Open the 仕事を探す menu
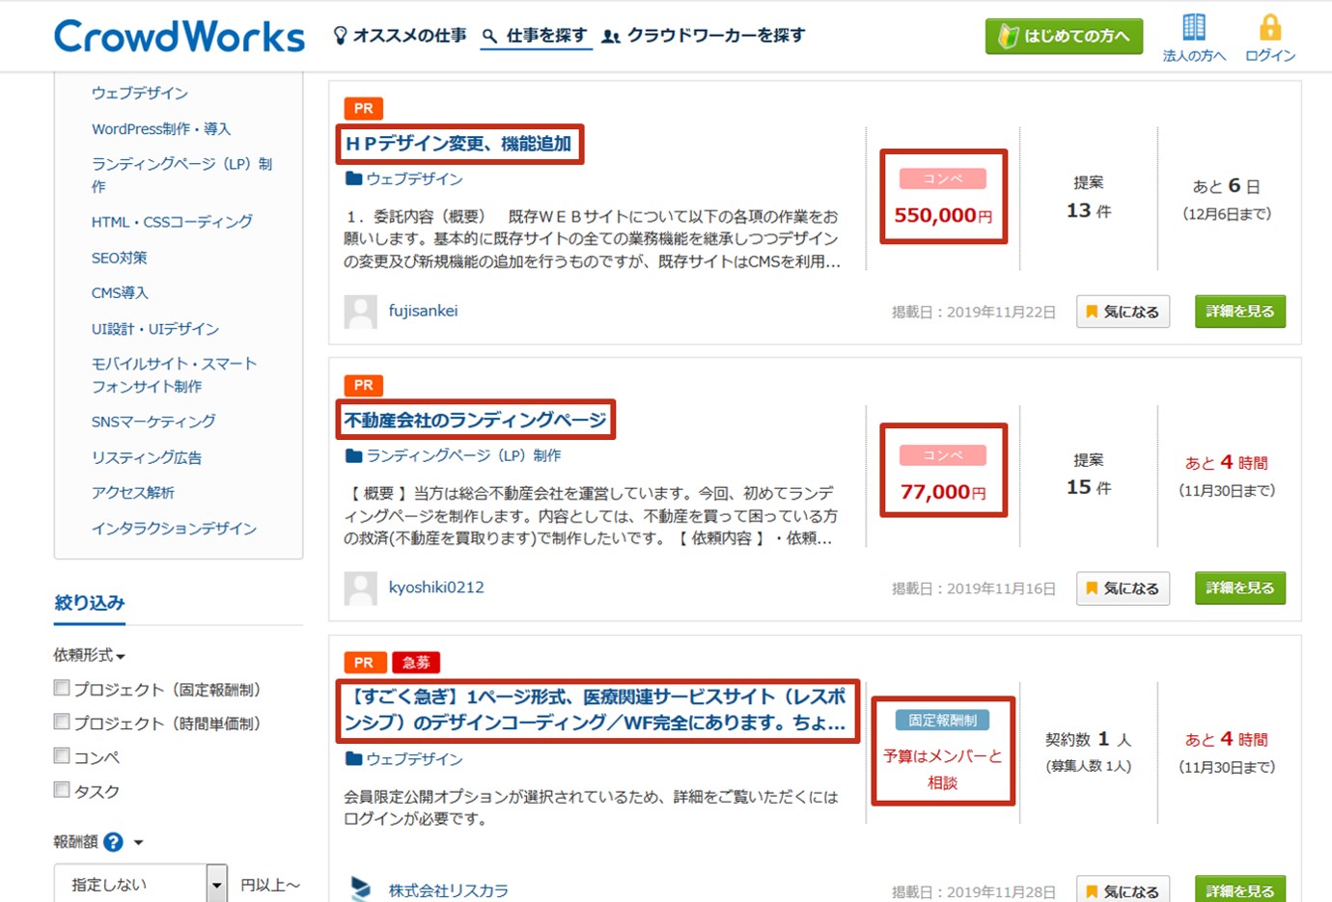1332x902 pixels. tap(536, 36)
